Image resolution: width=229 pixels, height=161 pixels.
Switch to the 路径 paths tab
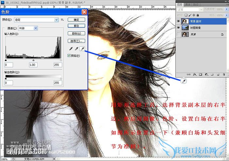pos(196,5)
